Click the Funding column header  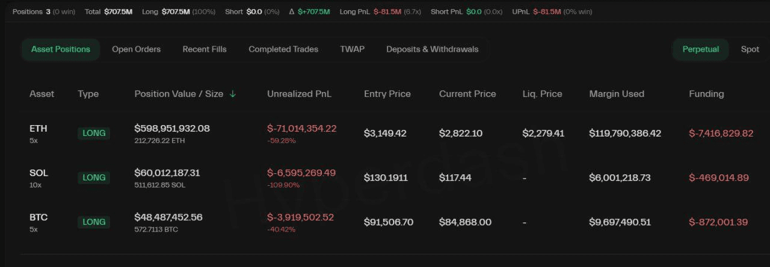(706, 94)
